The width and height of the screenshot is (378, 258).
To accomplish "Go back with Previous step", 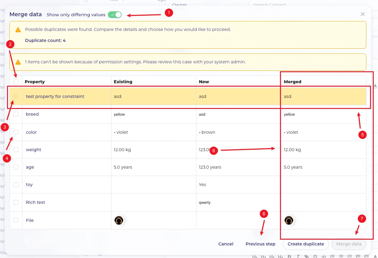I will [x=260, y=244].
